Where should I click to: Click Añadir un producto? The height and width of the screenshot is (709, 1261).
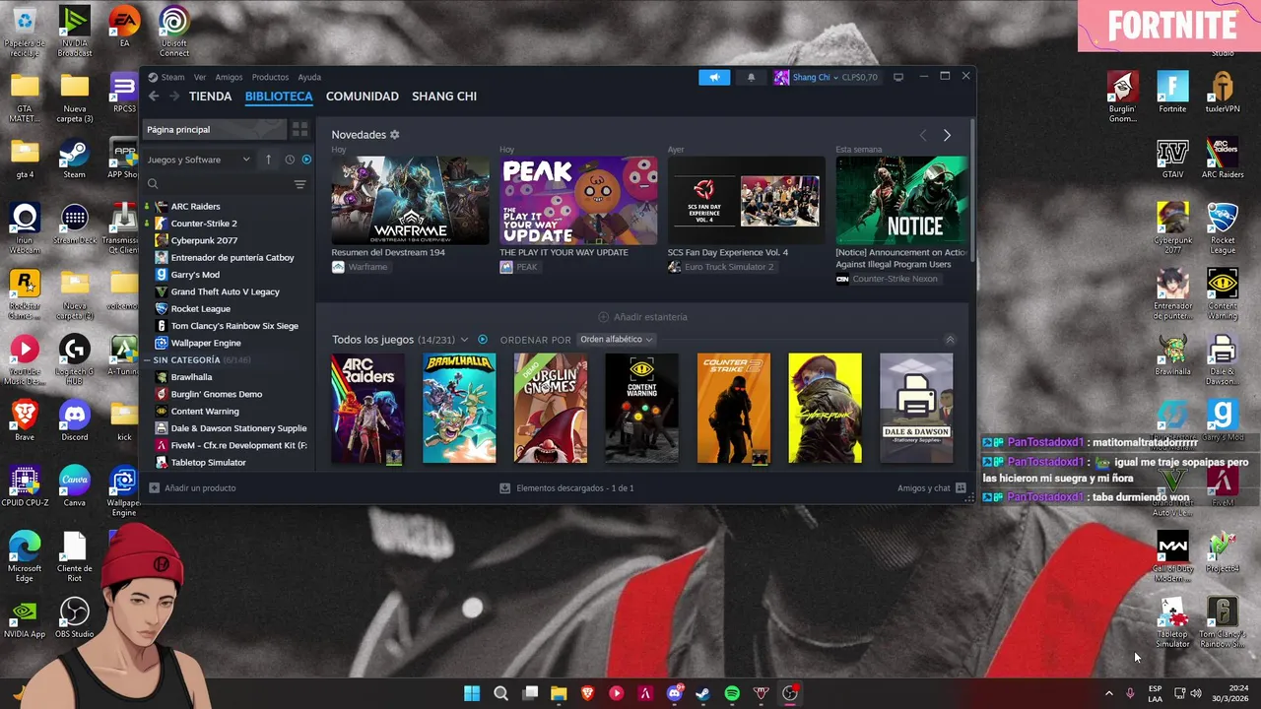192,488
